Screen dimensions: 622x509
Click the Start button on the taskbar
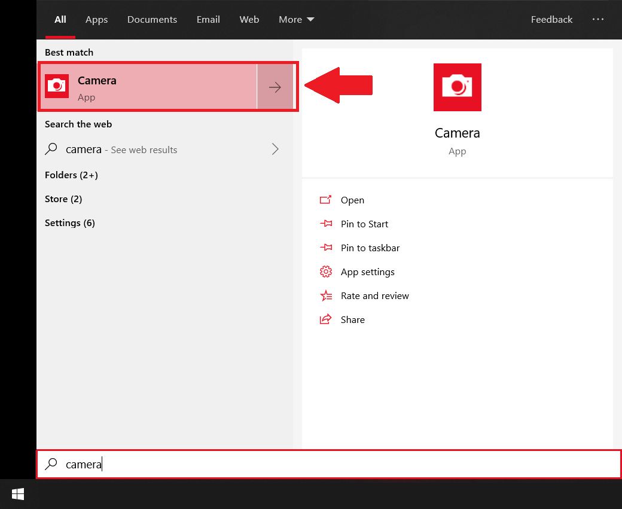(17, 494)
